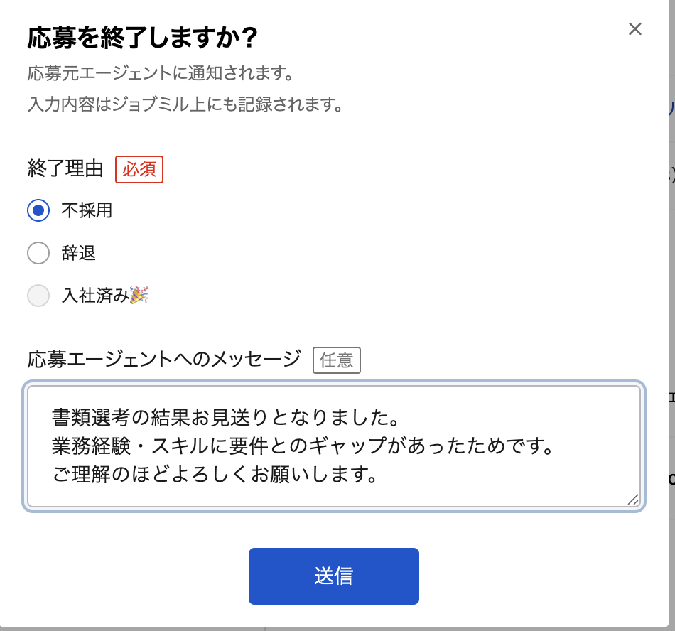Viewport: 675px width, 631px height.
Task: Click the 応募エージェントへのメッセージ label
Action: 164,360
